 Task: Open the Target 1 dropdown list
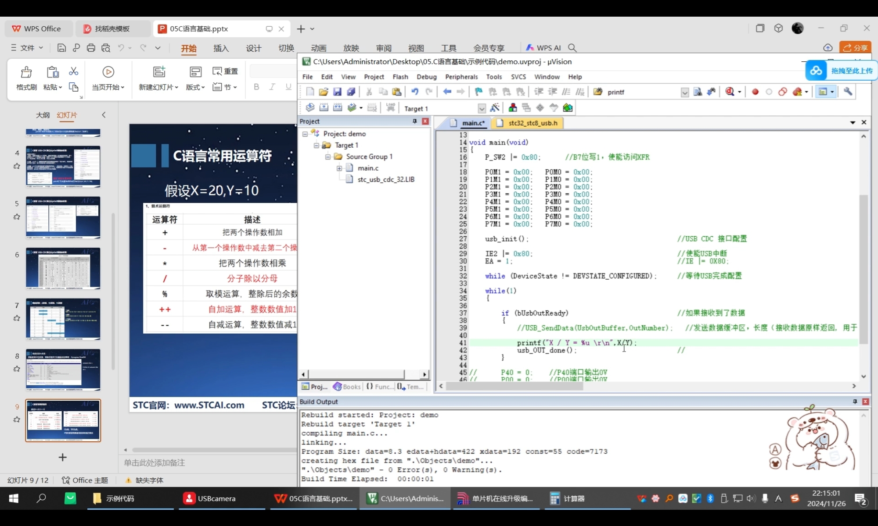pyautogui.click(x=482, y=108)
